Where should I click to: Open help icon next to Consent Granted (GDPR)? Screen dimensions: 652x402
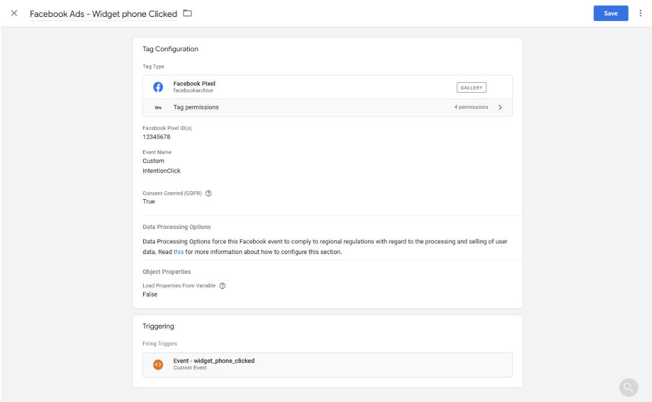(x=208, y=193)
